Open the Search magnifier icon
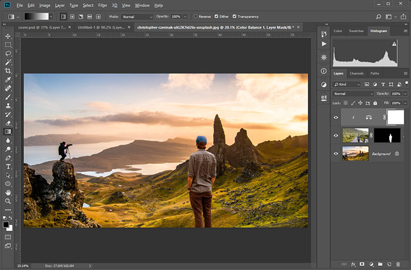 [x=379, y=17]
